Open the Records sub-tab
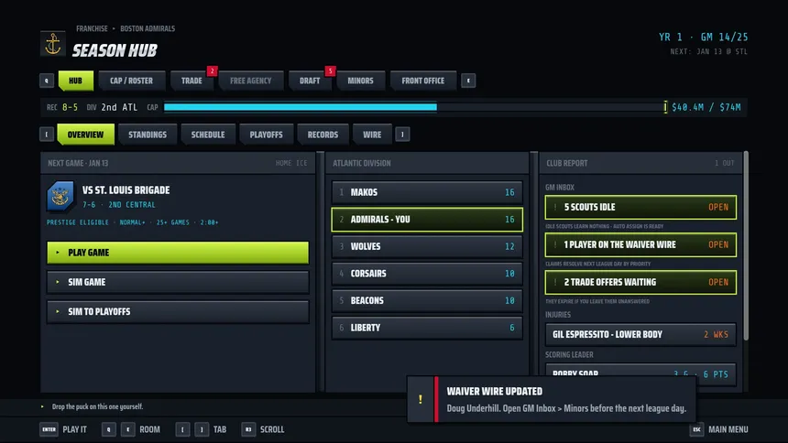Image resolution: width=788 pixels, height=443 pixels. coord(323,135)
